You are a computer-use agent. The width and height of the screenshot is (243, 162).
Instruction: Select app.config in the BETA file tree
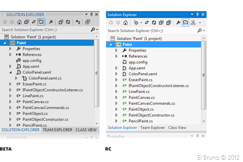(x=32, y=61)
